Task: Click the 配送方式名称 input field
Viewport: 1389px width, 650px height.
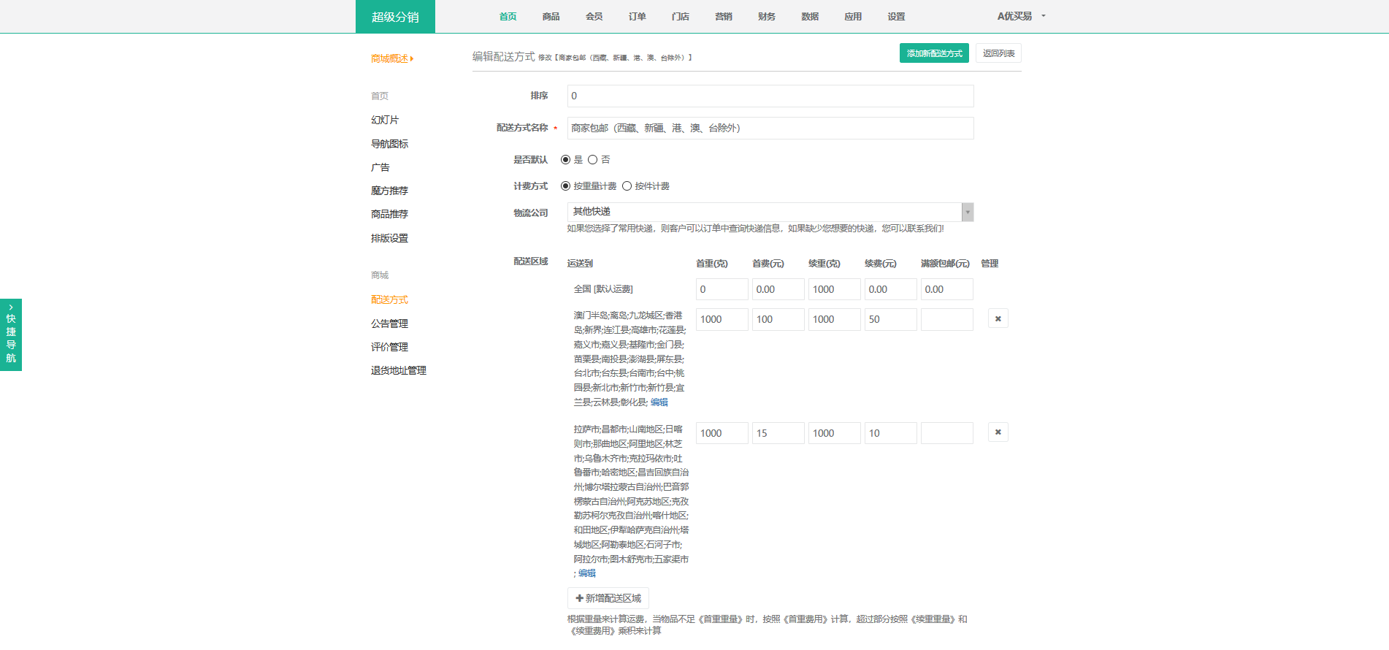Action: [x=770, y=129]
